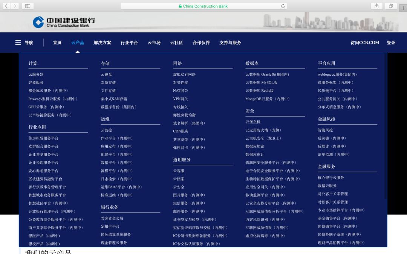Open the 核心银行云服务 link
The width and height of the screenshot is (407, 254).
coord(331,178)
